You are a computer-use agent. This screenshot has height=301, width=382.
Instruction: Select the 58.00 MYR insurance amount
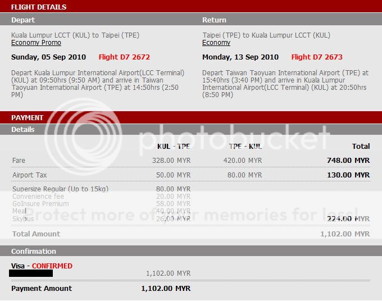(173, 204)
